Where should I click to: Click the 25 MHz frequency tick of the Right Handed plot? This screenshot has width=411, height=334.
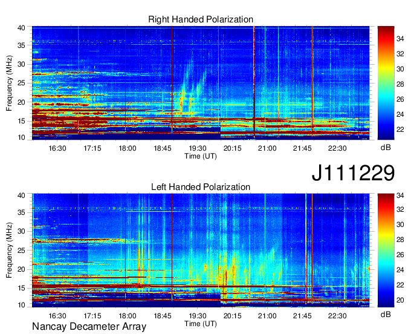pos(21,83)
